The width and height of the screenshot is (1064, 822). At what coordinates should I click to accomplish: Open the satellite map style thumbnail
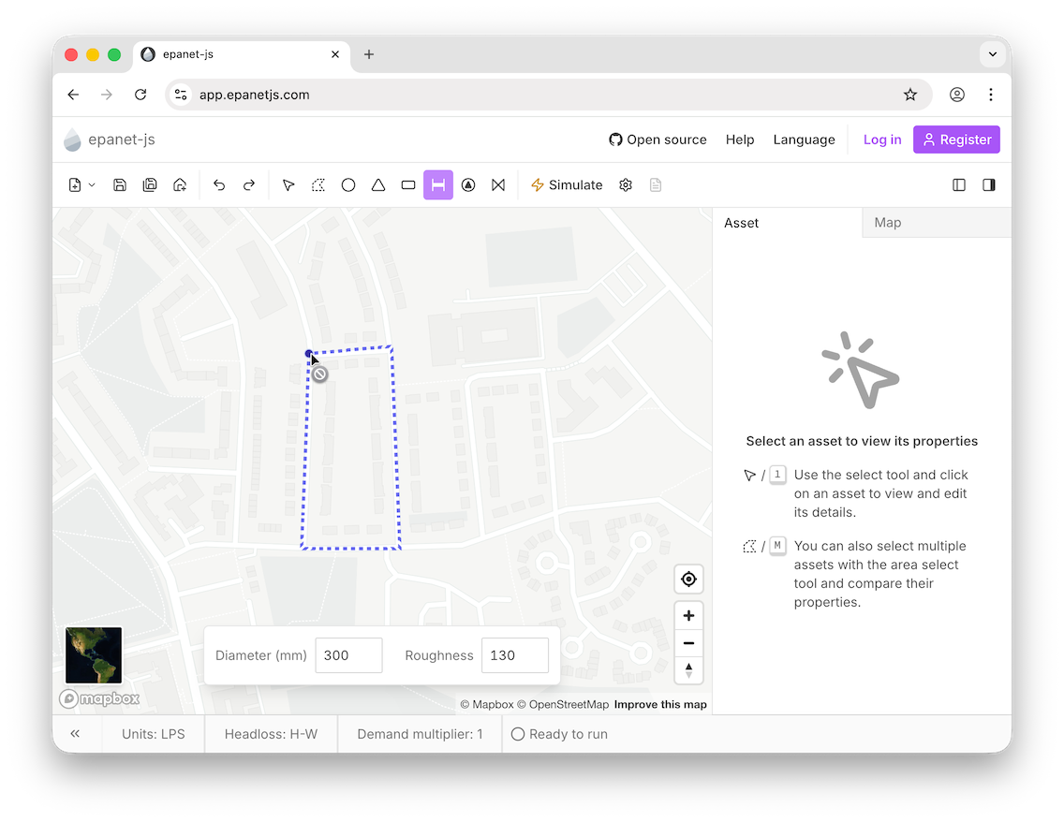92,655
